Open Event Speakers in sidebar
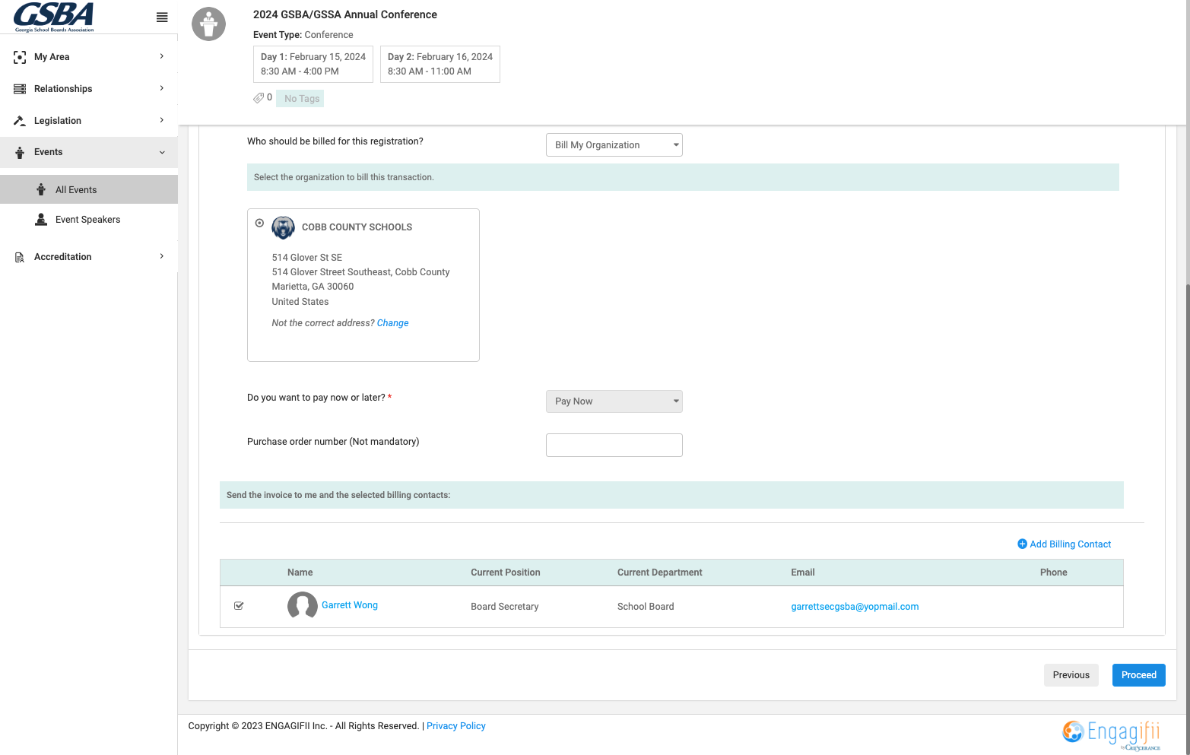Image resolution: width=1190 pixels, height=755 pixels. [x=89, y=220]
